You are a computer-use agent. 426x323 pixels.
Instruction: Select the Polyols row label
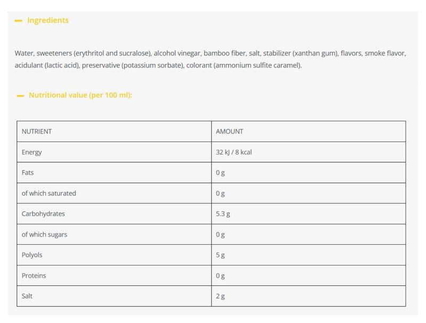point(32,255)
